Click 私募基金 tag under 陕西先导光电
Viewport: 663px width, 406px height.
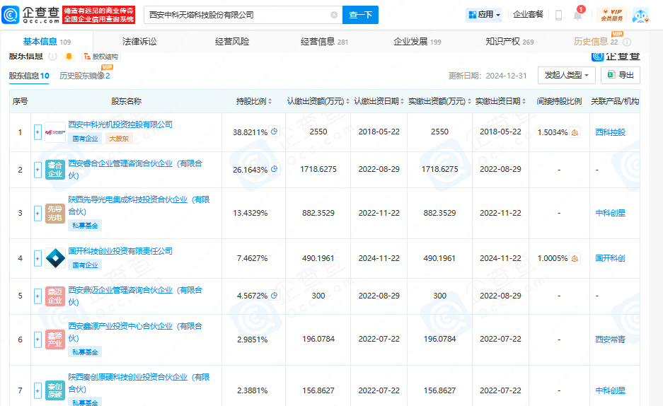click(x=85, y=226)
